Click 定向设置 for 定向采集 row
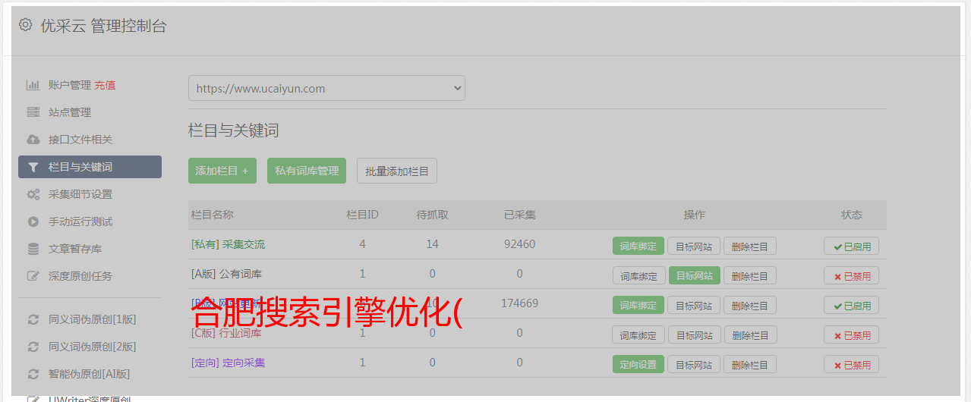The image size is (971, 402). [x=638, y=364]
